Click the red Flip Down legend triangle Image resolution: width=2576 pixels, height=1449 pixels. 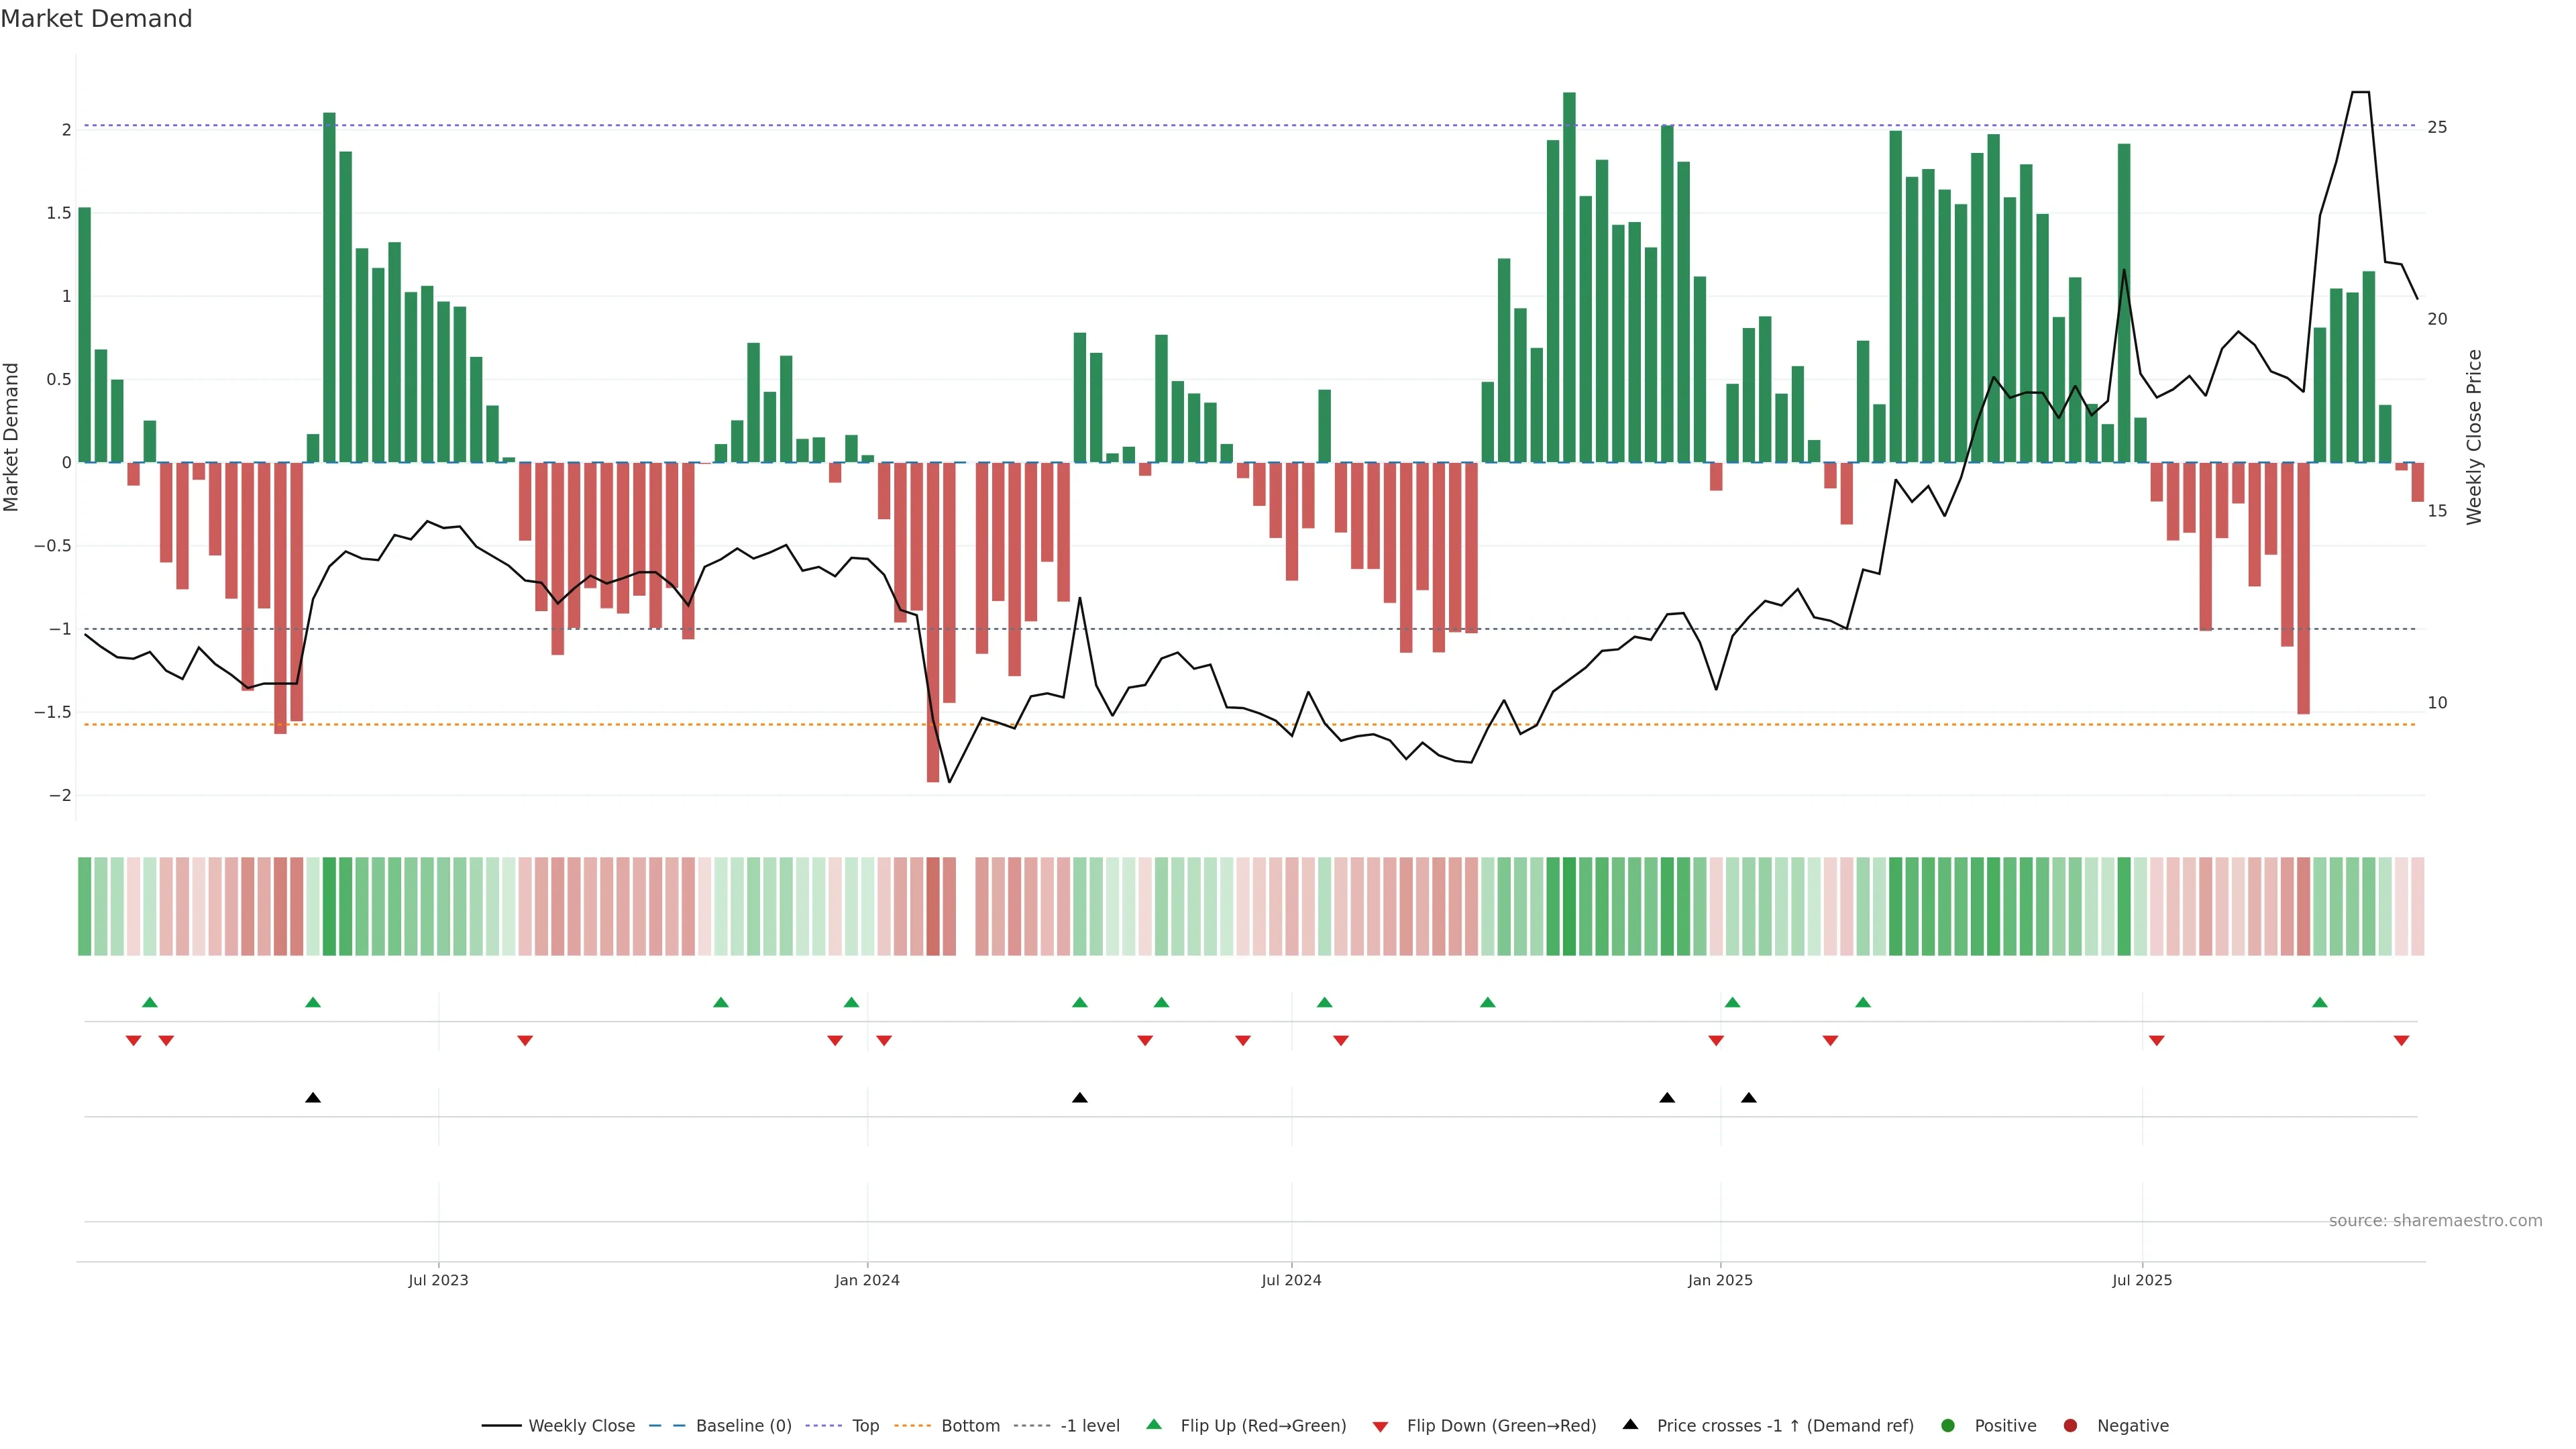pos(1380,1426)
